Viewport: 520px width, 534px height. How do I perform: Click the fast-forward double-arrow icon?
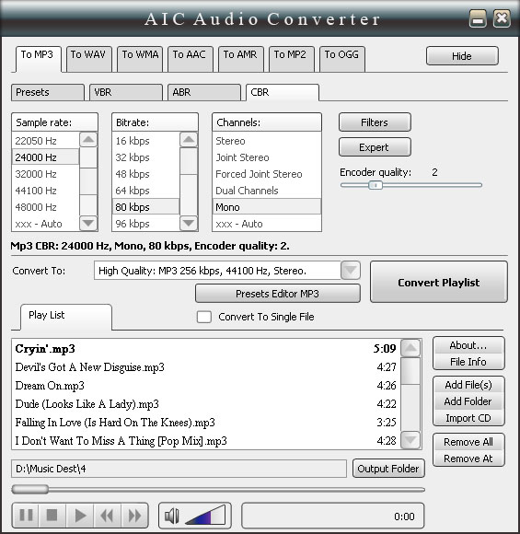[x=134, y=515]
